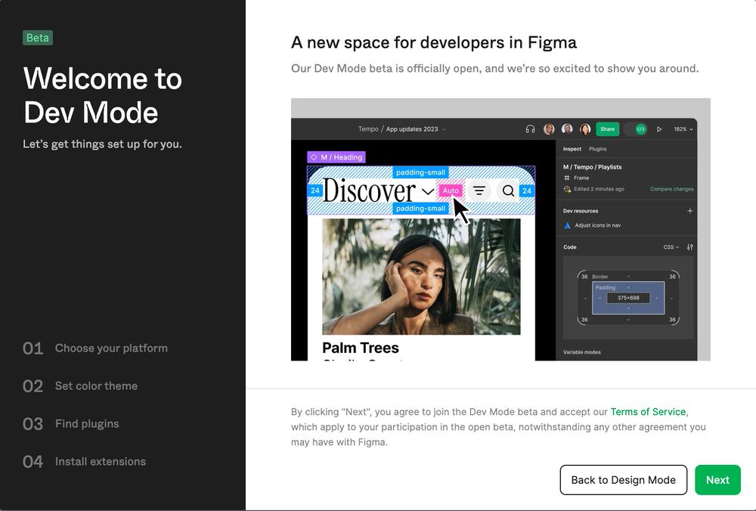756x511 pixels.
Task: Click the Dev Mode preview illustration
Action: coord(500,230)
